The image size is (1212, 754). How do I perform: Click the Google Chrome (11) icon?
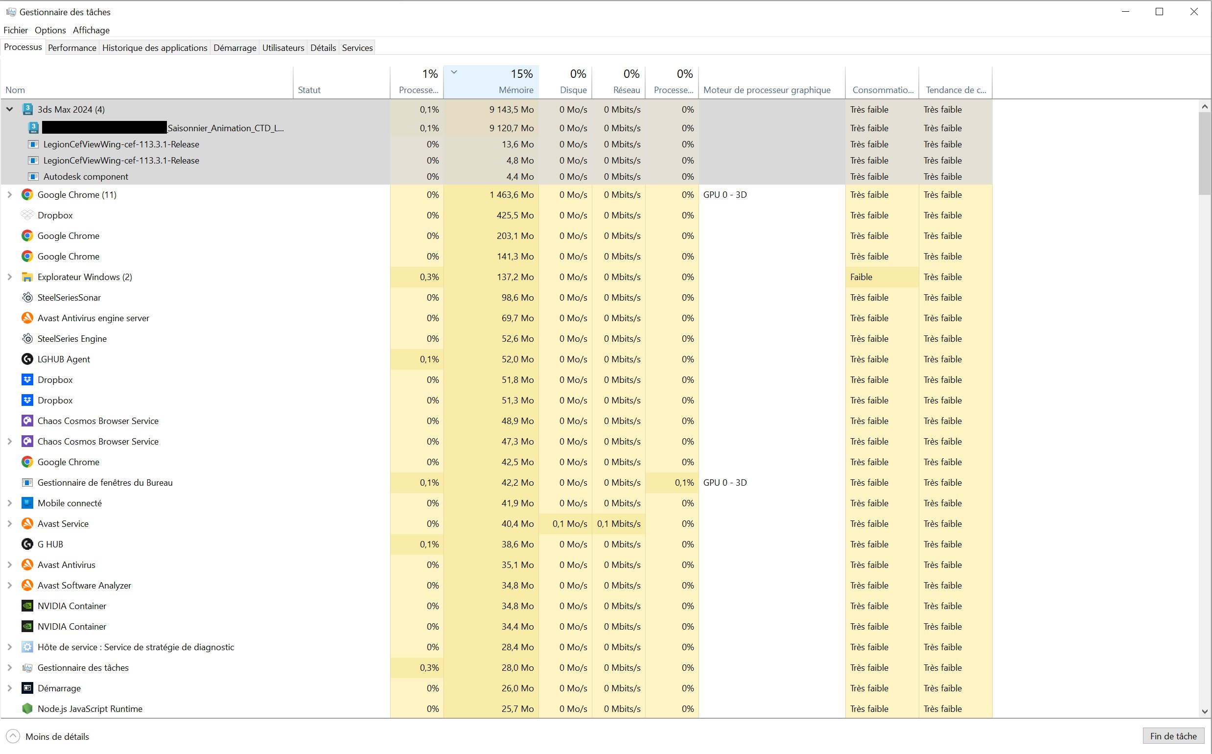tap(27, 195)
